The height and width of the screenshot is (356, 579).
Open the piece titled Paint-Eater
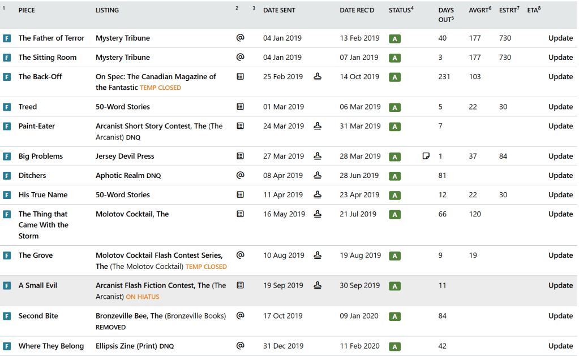click(x=37, y=126)
